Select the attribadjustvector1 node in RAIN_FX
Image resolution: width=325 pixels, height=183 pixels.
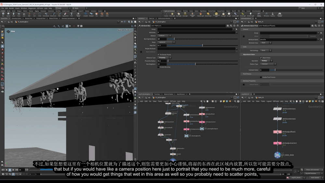pos(277,143)
